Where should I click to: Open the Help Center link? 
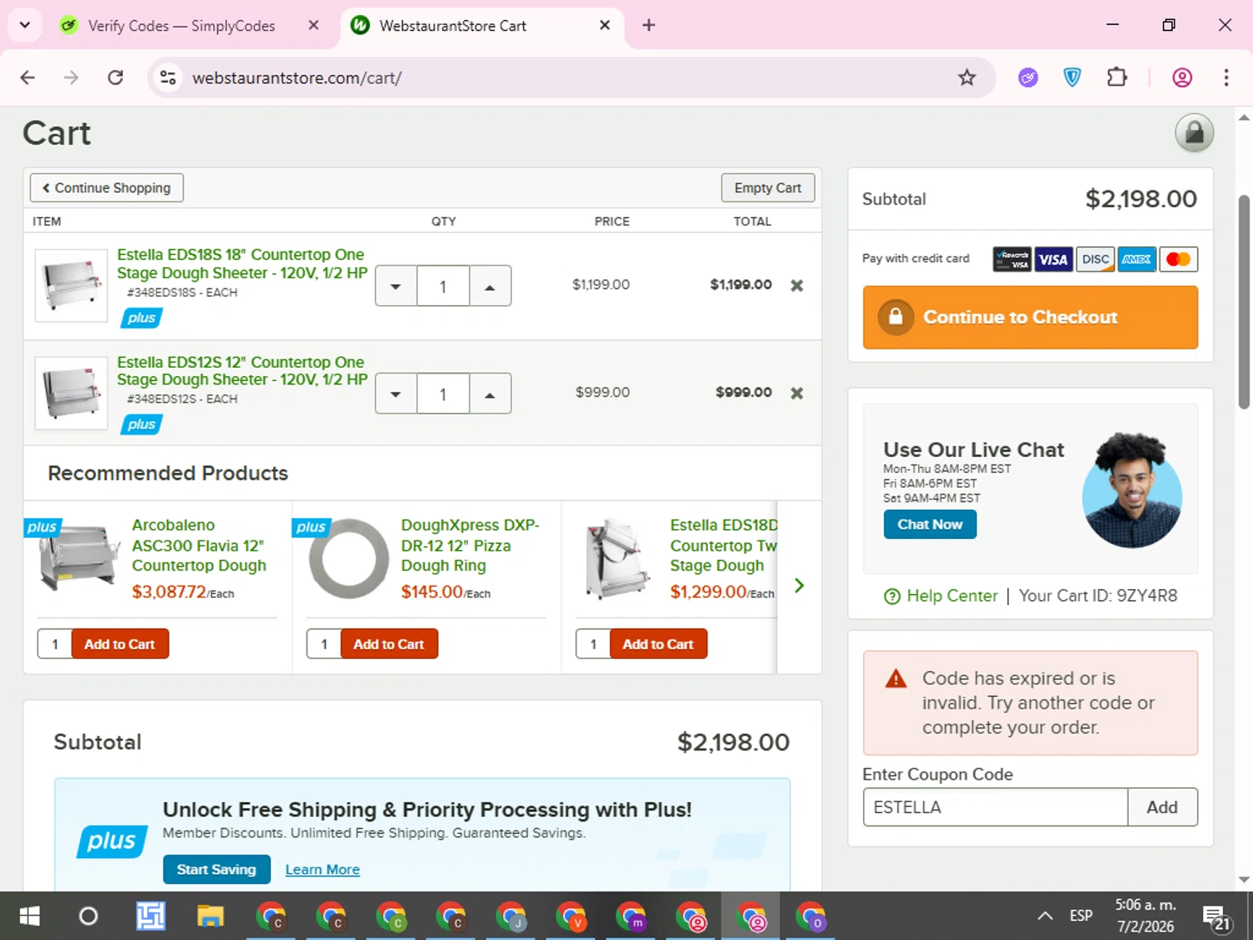[x=951, y=596]
